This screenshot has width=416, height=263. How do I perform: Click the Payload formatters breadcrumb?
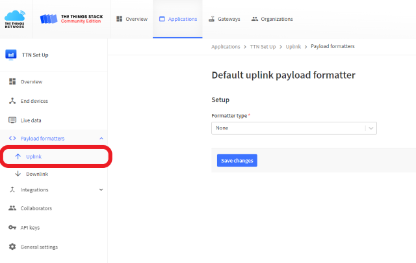coord(332,46)
